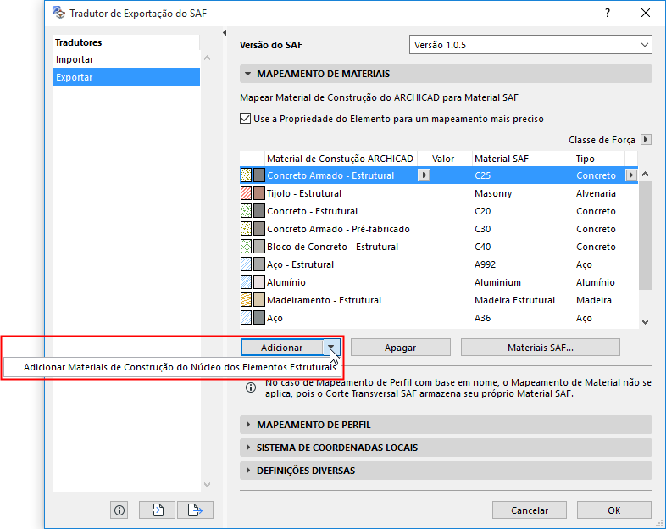
Task: Click the 'Material de Constução ARCHICAD' column header
Action: (x=341, y=159)
